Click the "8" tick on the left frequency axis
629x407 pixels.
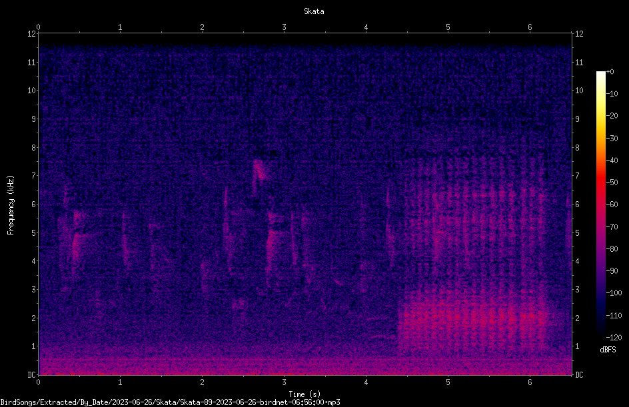[34, 148]
